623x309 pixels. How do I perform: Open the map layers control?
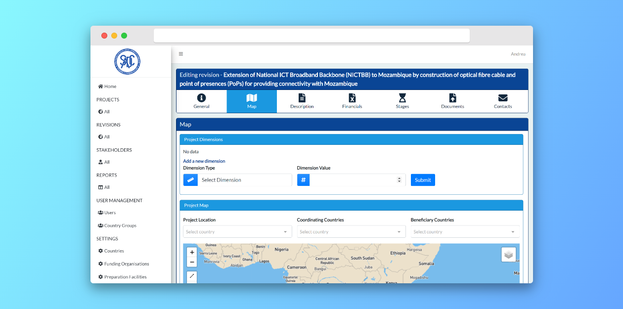[x=509, y=255]
